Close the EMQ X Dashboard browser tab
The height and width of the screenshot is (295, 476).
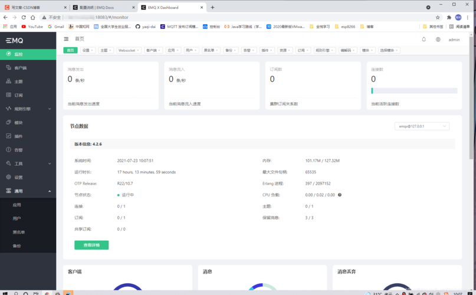[202, 7]
